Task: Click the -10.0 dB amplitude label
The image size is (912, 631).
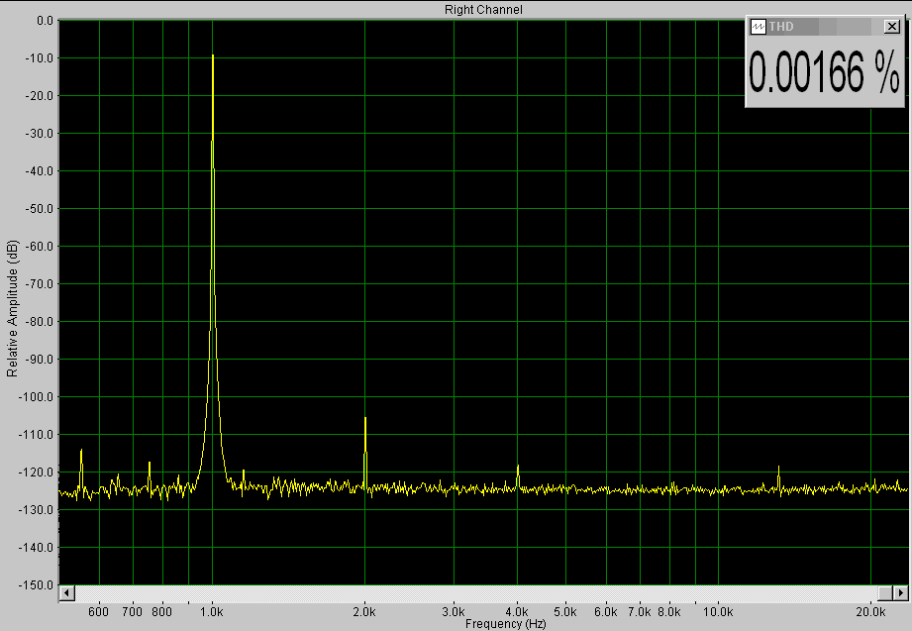Action: 39,58
